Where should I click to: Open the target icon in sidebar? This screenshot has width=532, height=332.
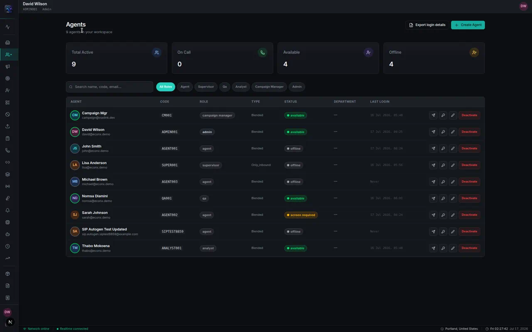7,78
